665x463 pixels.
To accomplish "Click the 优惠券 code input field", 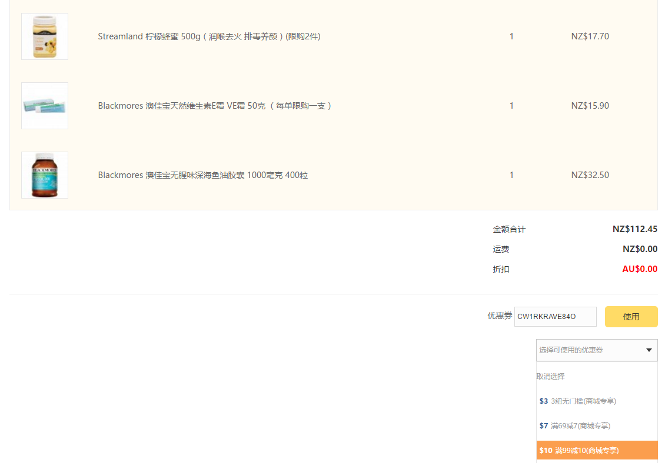I will tap(555, 317).
